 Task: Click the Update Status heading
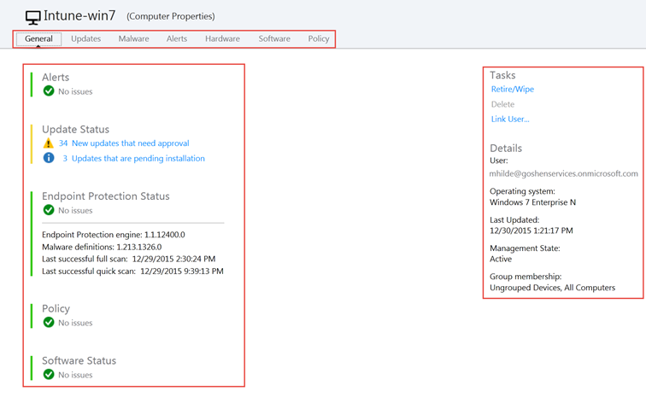coord(76,129)
